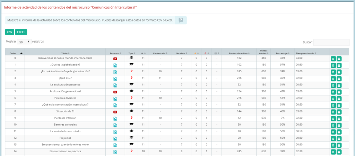Select the title "Bienvenidos al nuevo mundo interconectado"
The image size is (355, 156).
tap(66, 58)
